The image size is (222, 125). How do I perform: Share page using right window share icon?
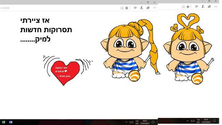209,7
